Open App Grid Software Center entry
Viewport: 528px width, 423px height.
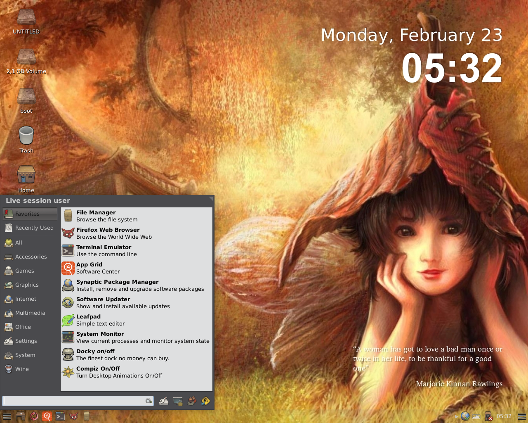point(137,268)
